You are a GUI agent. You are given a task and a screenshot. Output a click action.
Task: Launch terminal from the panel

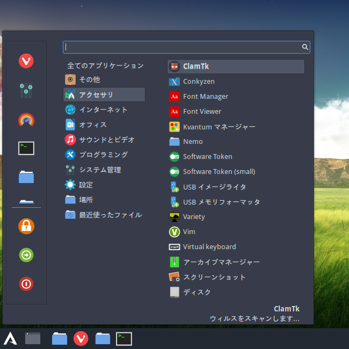(x=124, y=339)
